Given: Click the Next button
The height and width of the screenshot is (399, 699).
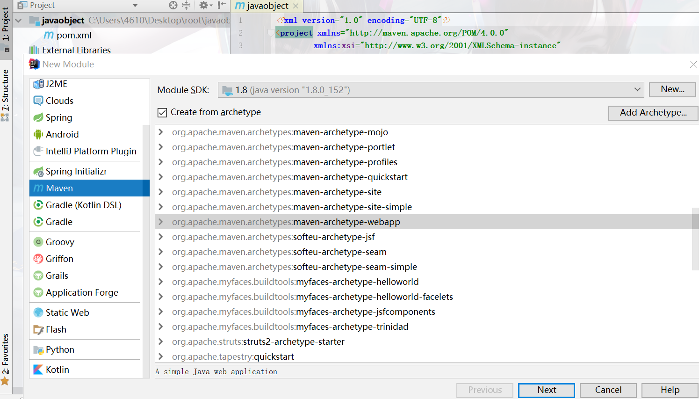Looking at the screenshot, I should pos(547,390).
